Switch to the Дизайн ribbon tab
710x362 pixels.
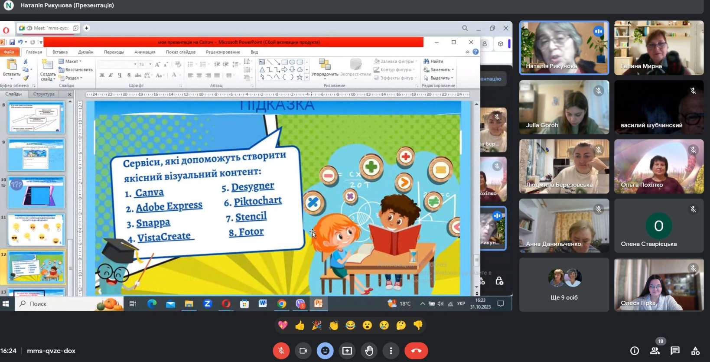coord(85,52)
